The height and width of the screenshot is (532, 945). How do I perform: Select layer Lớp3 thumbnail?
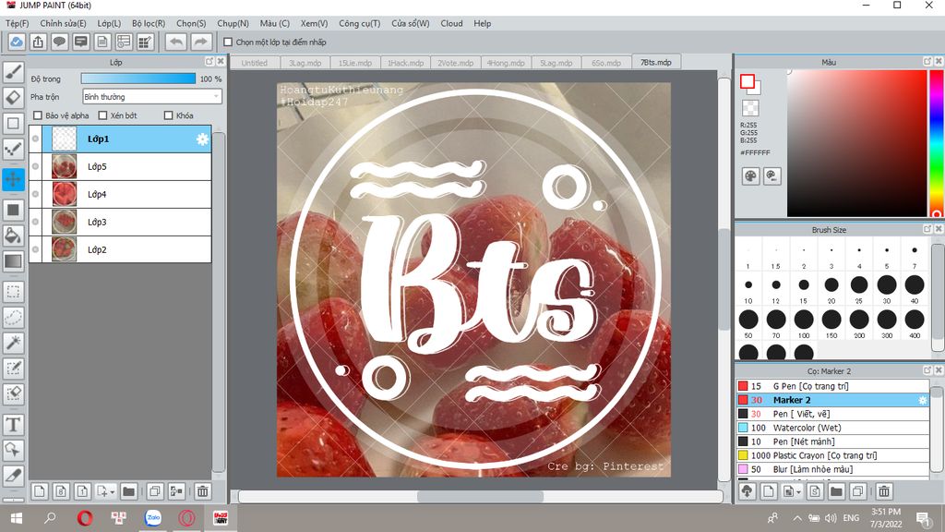tap(64, 222)
